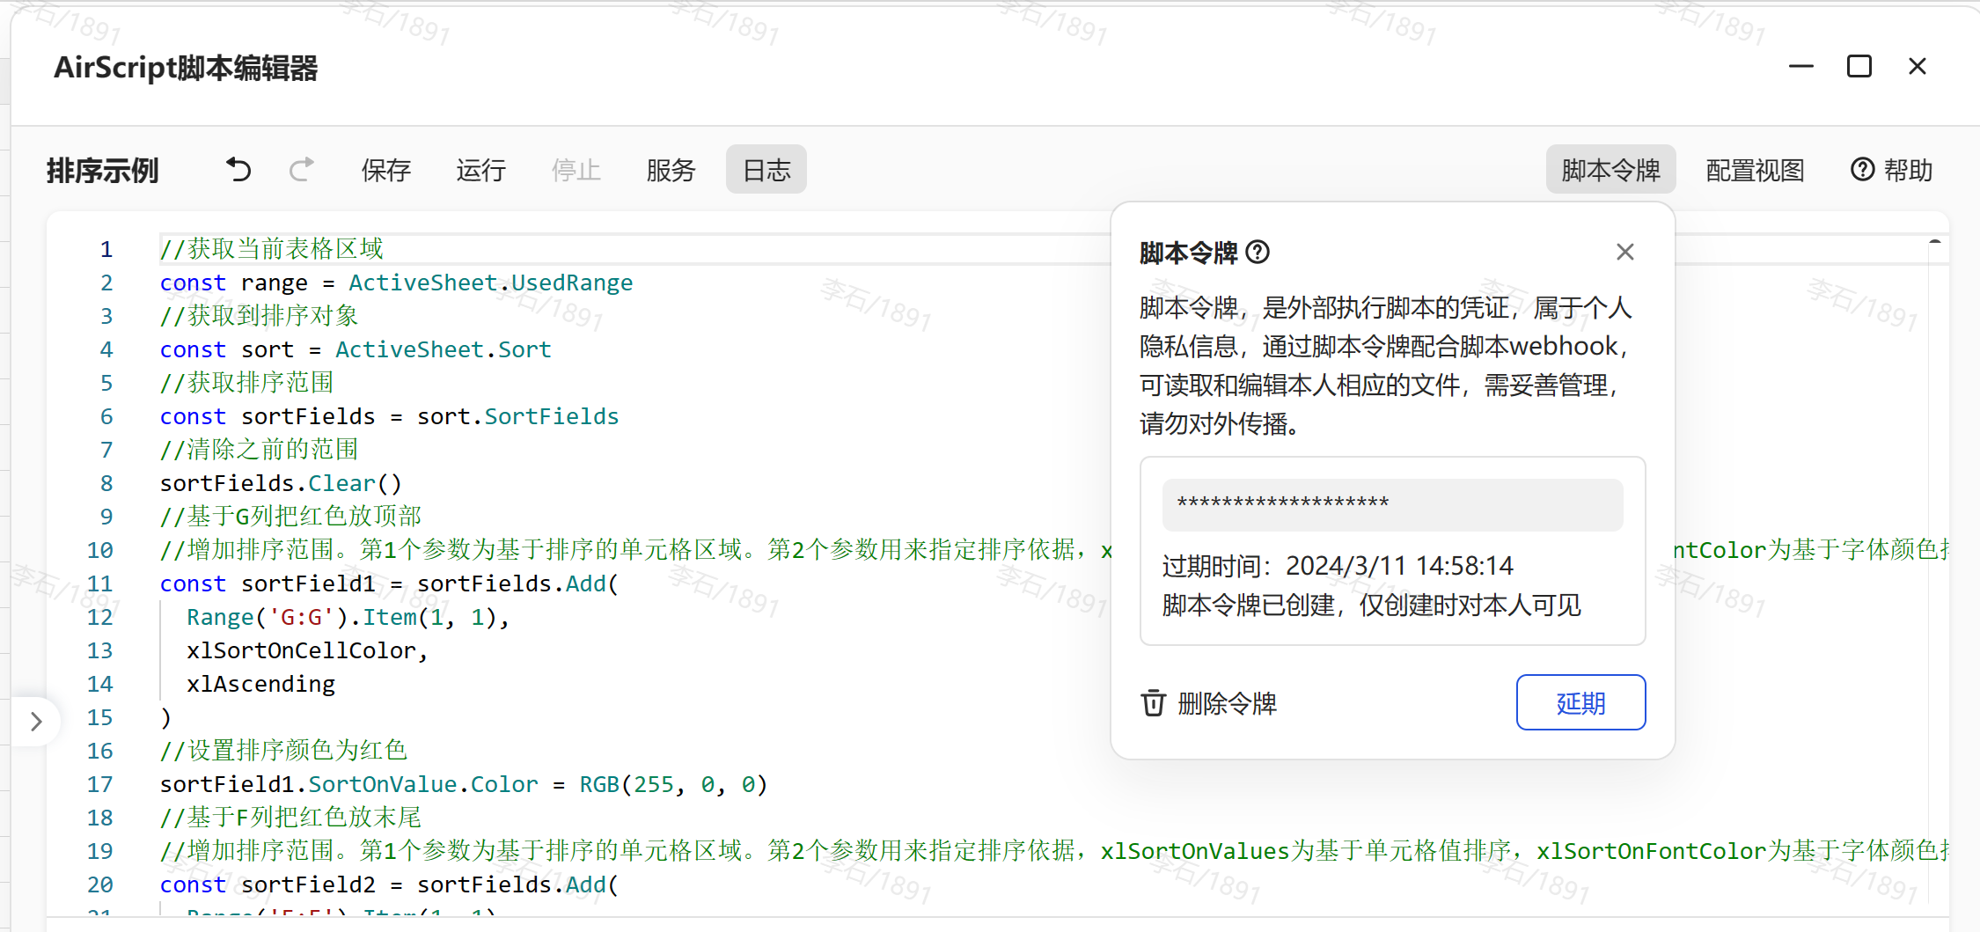Click the comment '//获取当前表格区域'
The width and height of the screenshot is (1980, 932).
[x=271, y=249]
